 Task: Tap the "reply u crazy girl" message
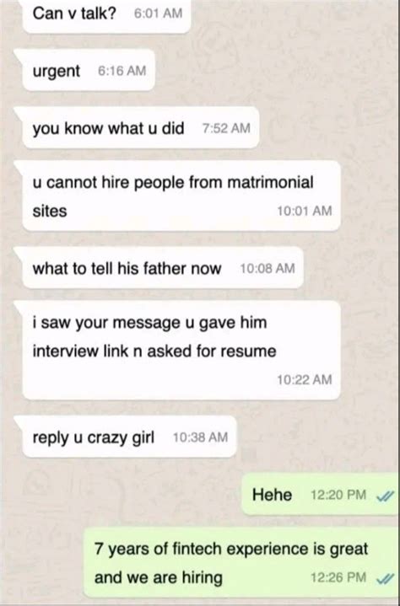tap(129, 437)
